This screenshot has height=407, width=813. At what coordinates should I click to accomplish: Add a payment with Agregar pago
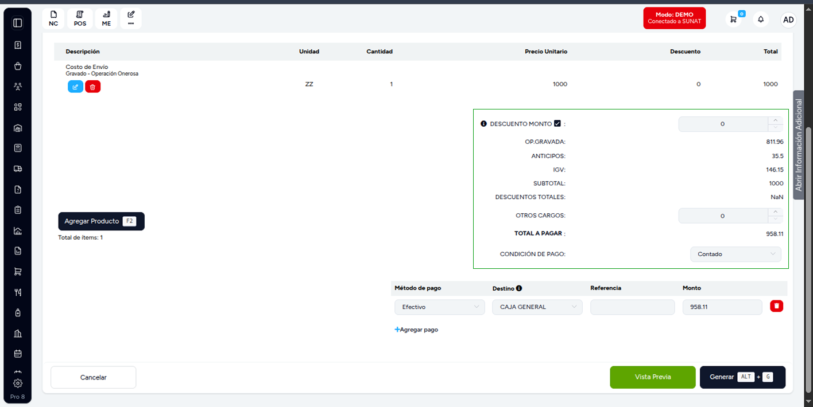(416, 330)
